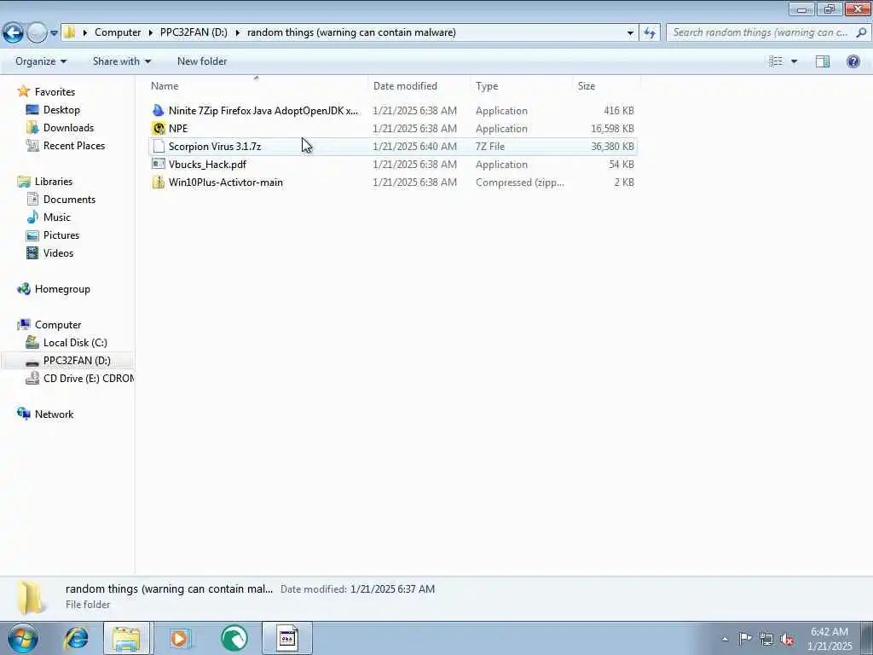The image size is (873, 655).
Task: Click the Show desktop strip beside the clock
Action: [x=867, y=638]
